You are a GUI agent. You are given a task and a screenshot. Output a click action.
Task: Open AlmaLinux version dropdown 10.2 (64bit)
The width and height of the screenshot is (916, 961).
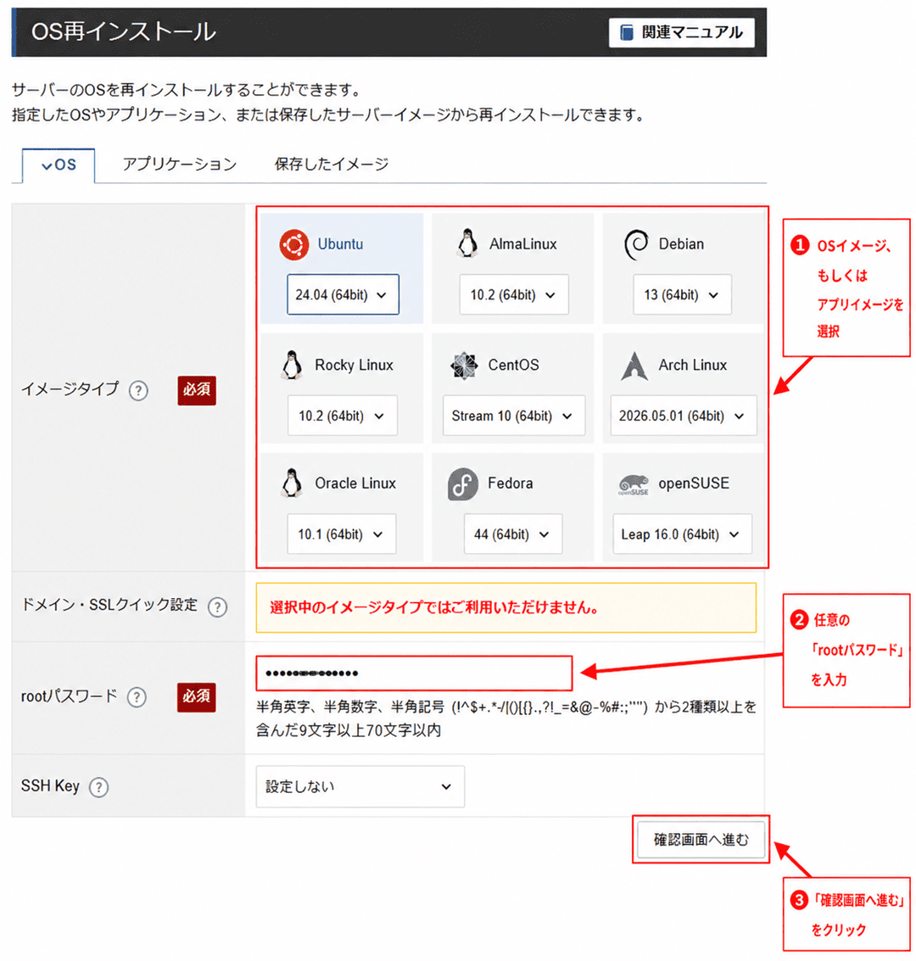513,295
